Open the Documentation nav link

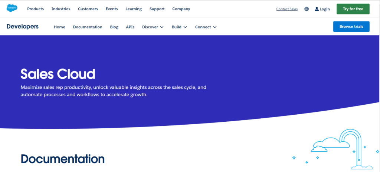(x=88, y=27)
